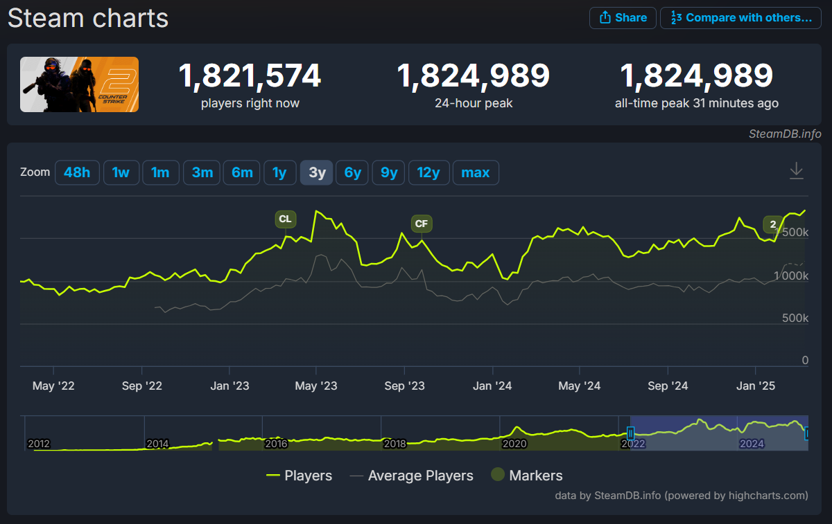Toggle Markers in the legend
The width and height of the screenshot is (832, 524).
527,476
